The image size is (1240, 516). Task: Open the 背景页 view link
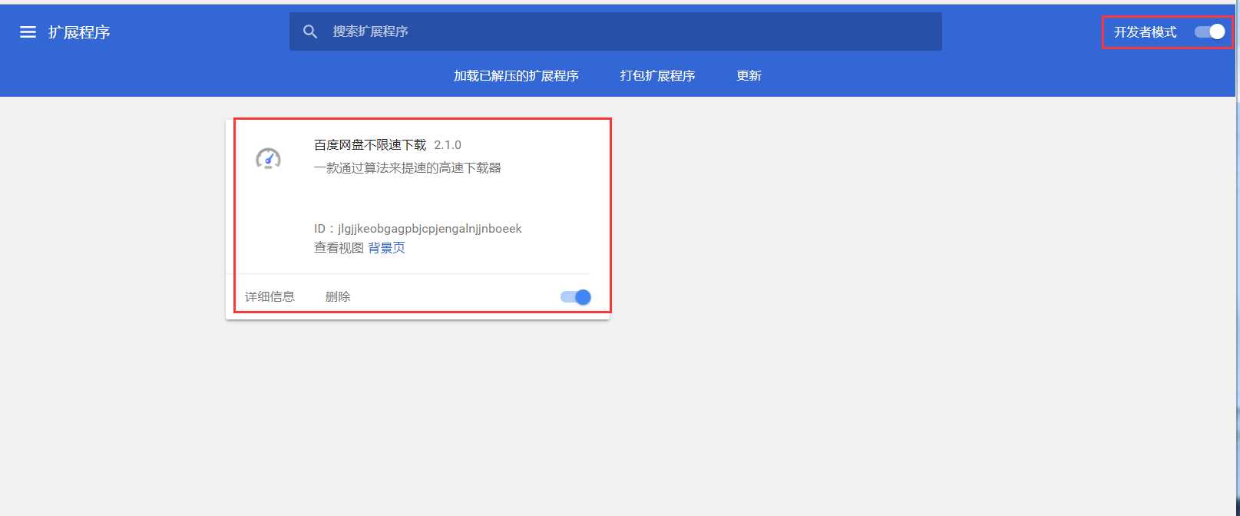click(x=386, y=247)
